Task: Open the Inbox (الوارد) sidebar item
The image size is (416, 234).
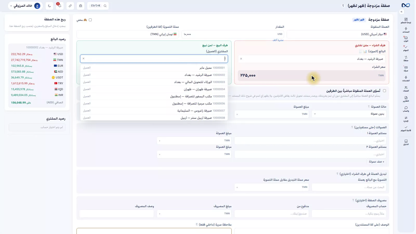Action: (x=406, y=39)
